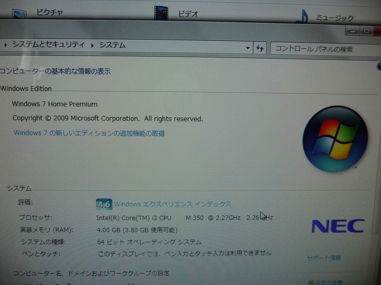Expand the breadcrumb arrow before システム

93,45
